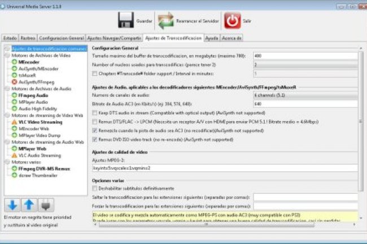Image resolution: width=367 pixels, height=244 pixels.
Task: Click the AviSynth/MEncoder green status icon
Action: 14,69
